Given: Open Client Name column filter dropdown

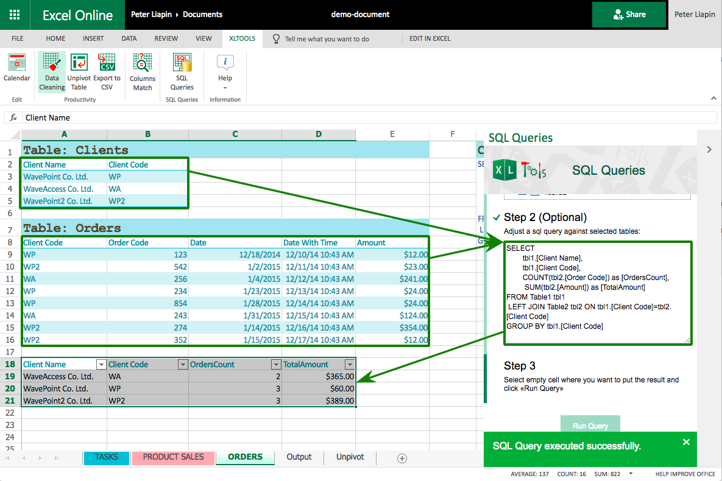Looking at the screenshot, I should 101,365.
